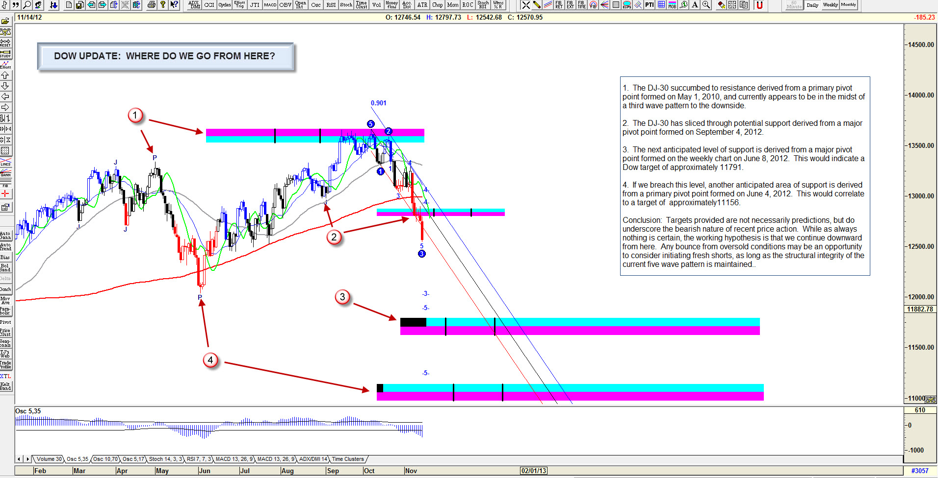This screenshot has height=478, width=938.
Task: Switch to RSI 7, 7, 3 tab
Action: [x=199, y=459]
